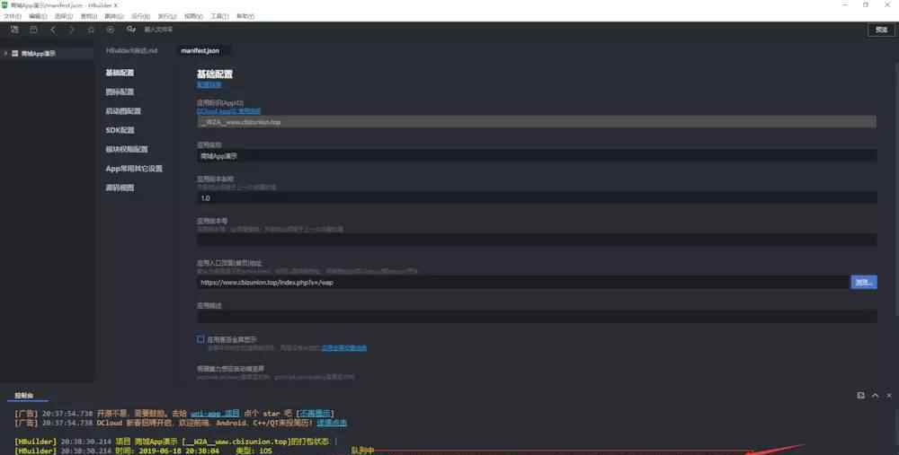Click the save icon in the toolbar

click(34, 30)
